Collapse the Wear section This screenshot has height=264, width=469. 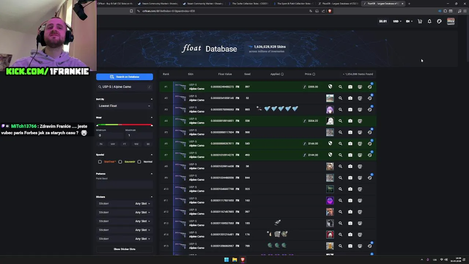tap(152, 118)
